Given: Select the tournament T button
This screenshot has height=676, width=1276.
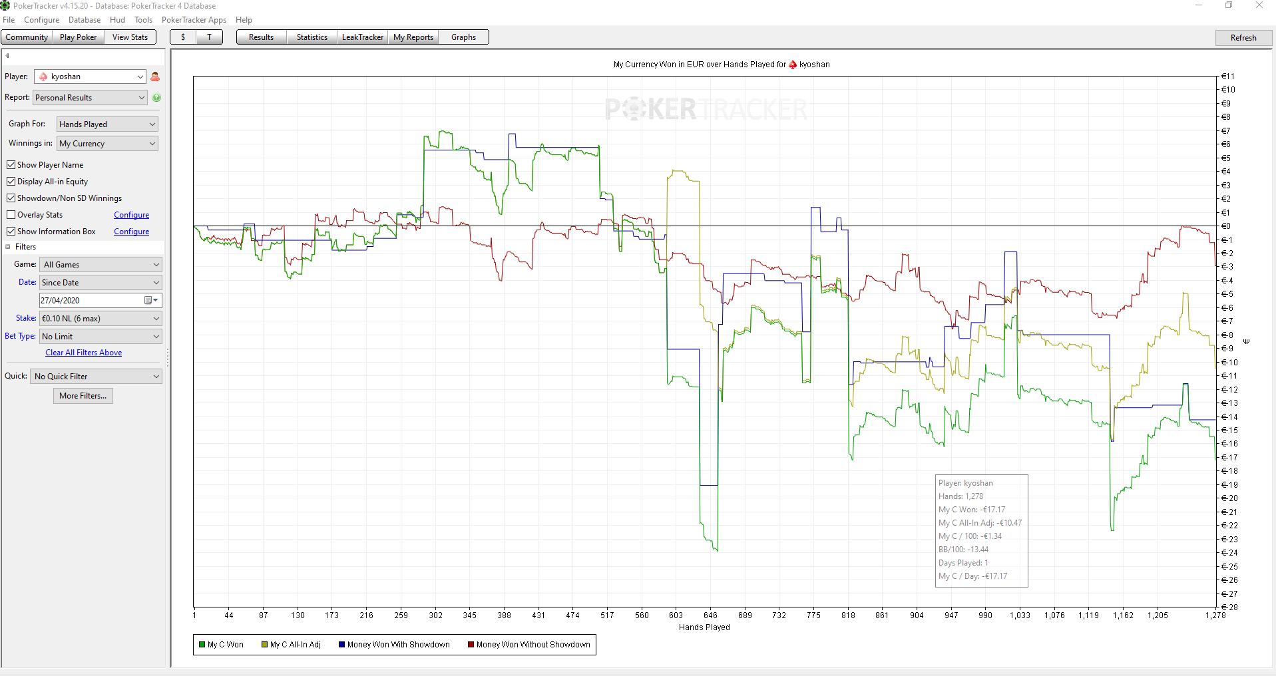Looking at the screenshot, I should click(210, 37).
